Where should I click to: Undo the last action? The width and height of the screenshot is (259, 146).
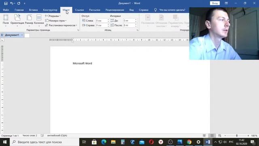11,3
